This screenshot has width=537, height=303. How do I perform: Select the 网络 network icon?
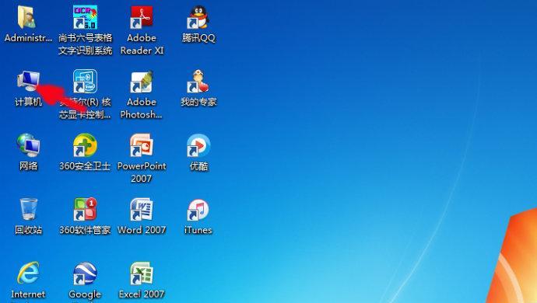point(29,145)
